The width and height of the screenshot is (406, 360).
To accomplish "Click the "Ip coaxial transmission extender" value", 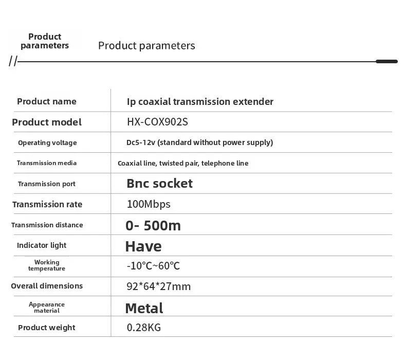I will [200, 102].
